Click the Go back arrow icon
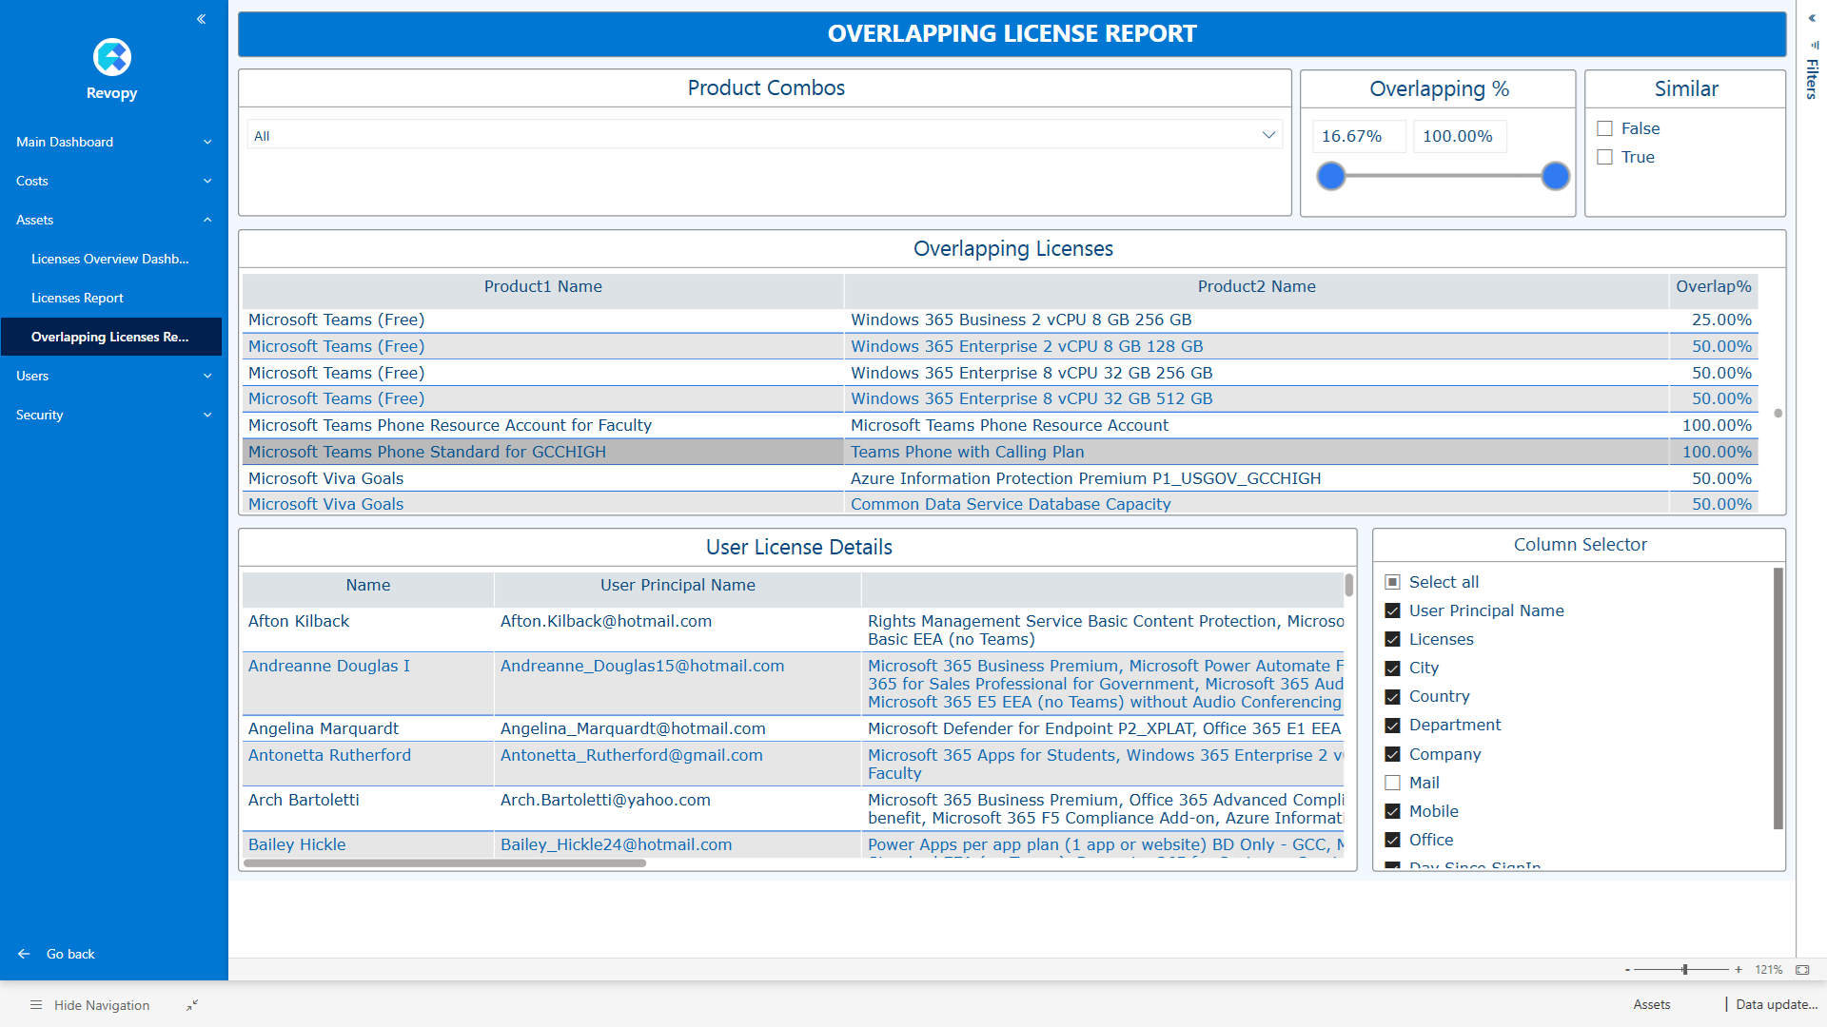Screen dimensions: 1827x1027 (x=24, y=954)
